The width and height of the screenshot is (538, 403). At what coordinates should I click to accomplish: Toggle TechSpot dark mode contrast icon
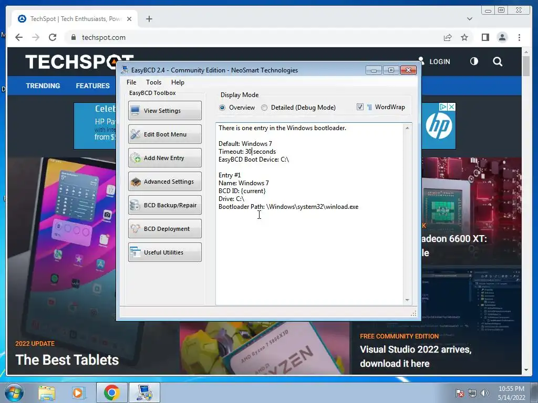[474, 61]
